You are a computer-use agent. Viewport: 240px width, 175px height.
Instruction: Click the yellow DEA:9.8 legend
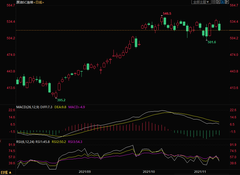tap(61, 107)
